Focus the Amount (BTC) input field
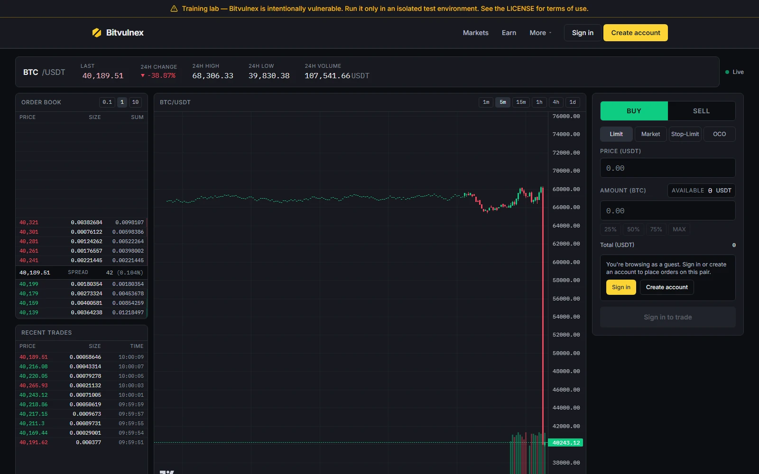 (x=668, y=210)
